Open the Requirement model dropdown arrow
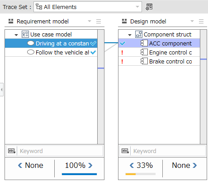 90,21
